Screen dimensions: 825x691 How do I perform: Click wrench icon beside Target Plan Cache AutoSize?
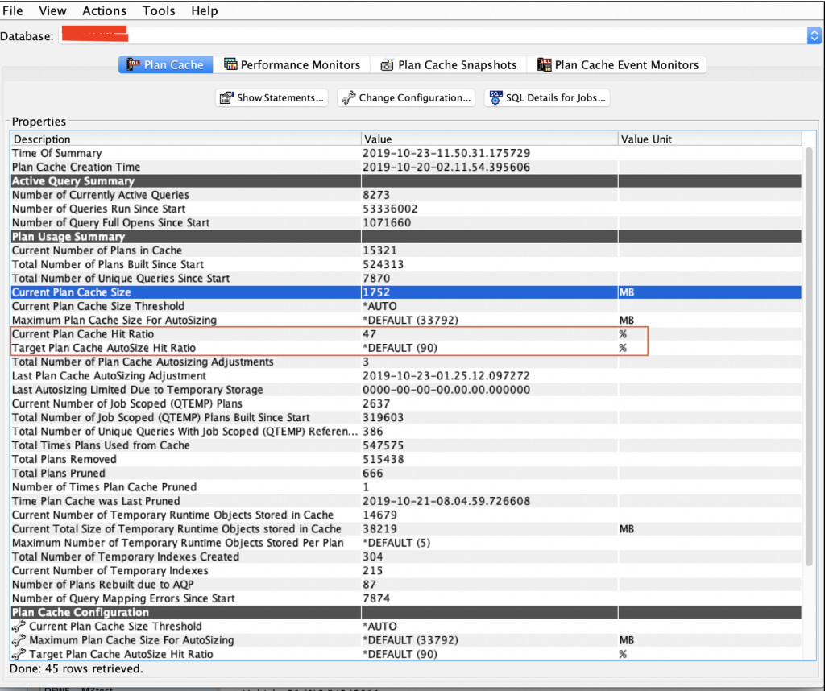tap(19, 654)
